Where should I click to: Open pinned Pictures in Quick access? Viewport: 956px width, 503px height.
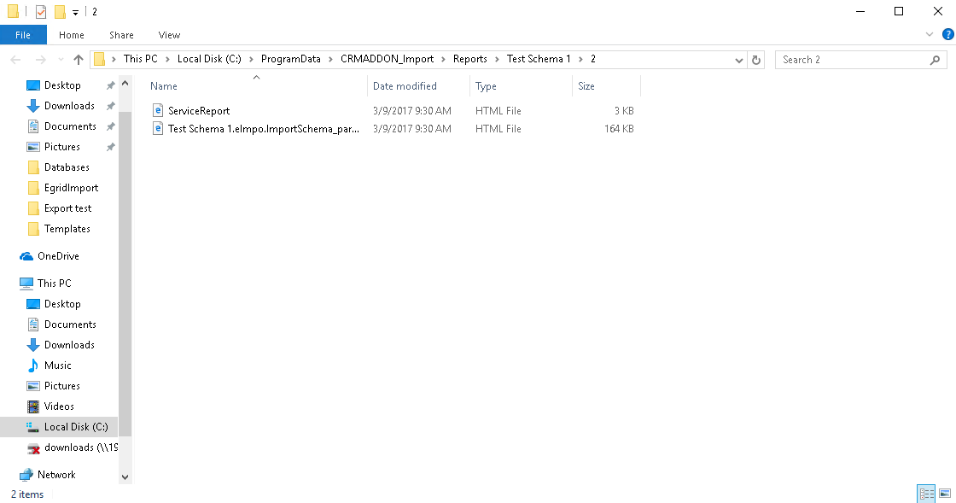61,146
